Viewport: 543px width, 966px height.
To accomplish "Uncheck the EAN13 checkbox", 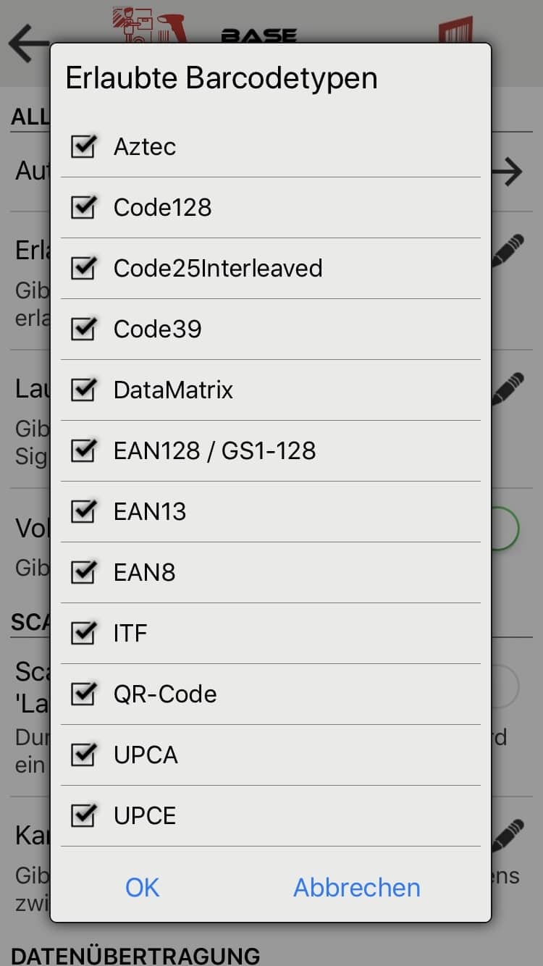I will pyautogui.click(x=84, y=511).
